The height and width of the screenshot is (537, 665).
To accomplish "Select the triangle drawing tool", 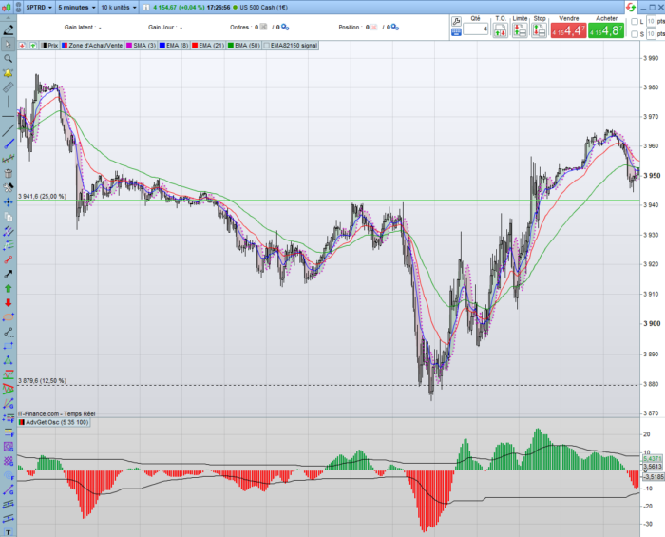I will [x=8, y=360].
